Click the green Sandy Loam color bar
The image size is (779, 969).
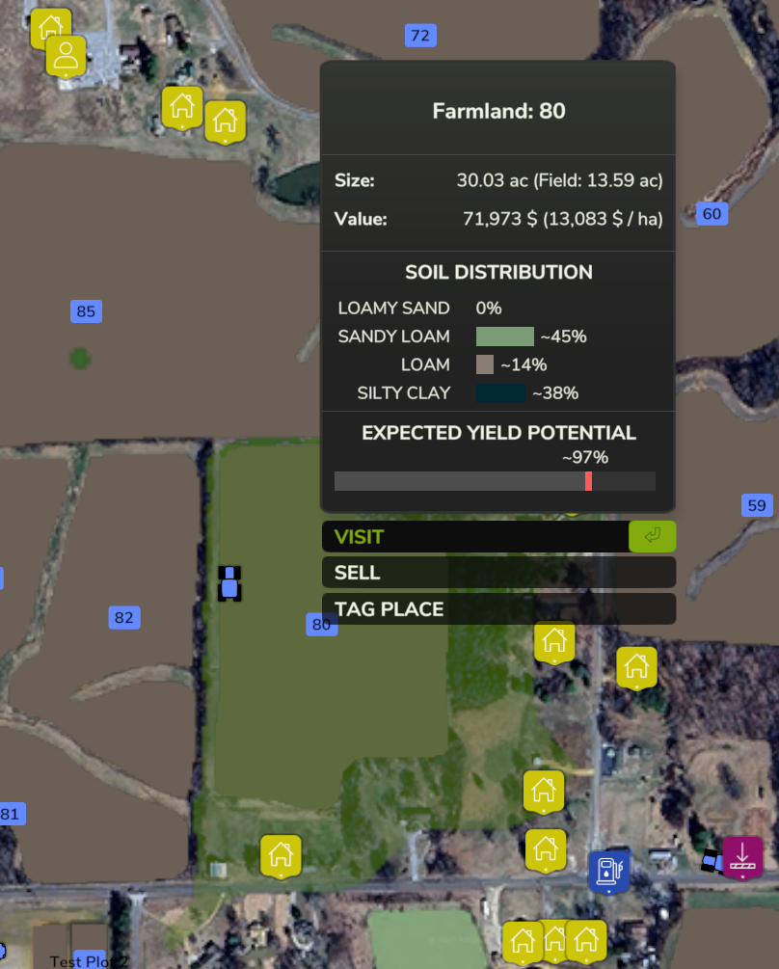pyautogui.click(x=504, y=336)
